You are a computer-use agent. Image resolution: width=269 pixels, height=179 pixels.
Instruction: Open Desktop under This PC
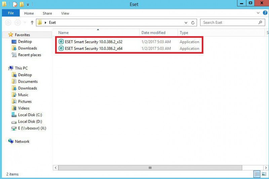25,75
